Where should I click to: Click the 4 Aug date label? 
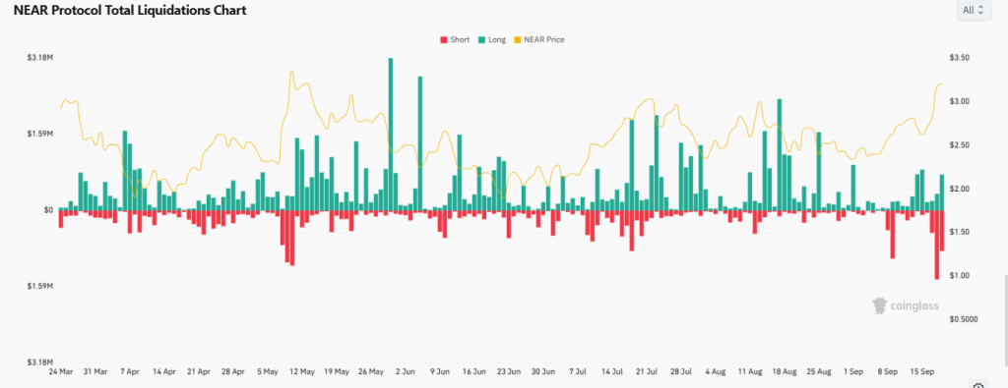pos(716,371)
